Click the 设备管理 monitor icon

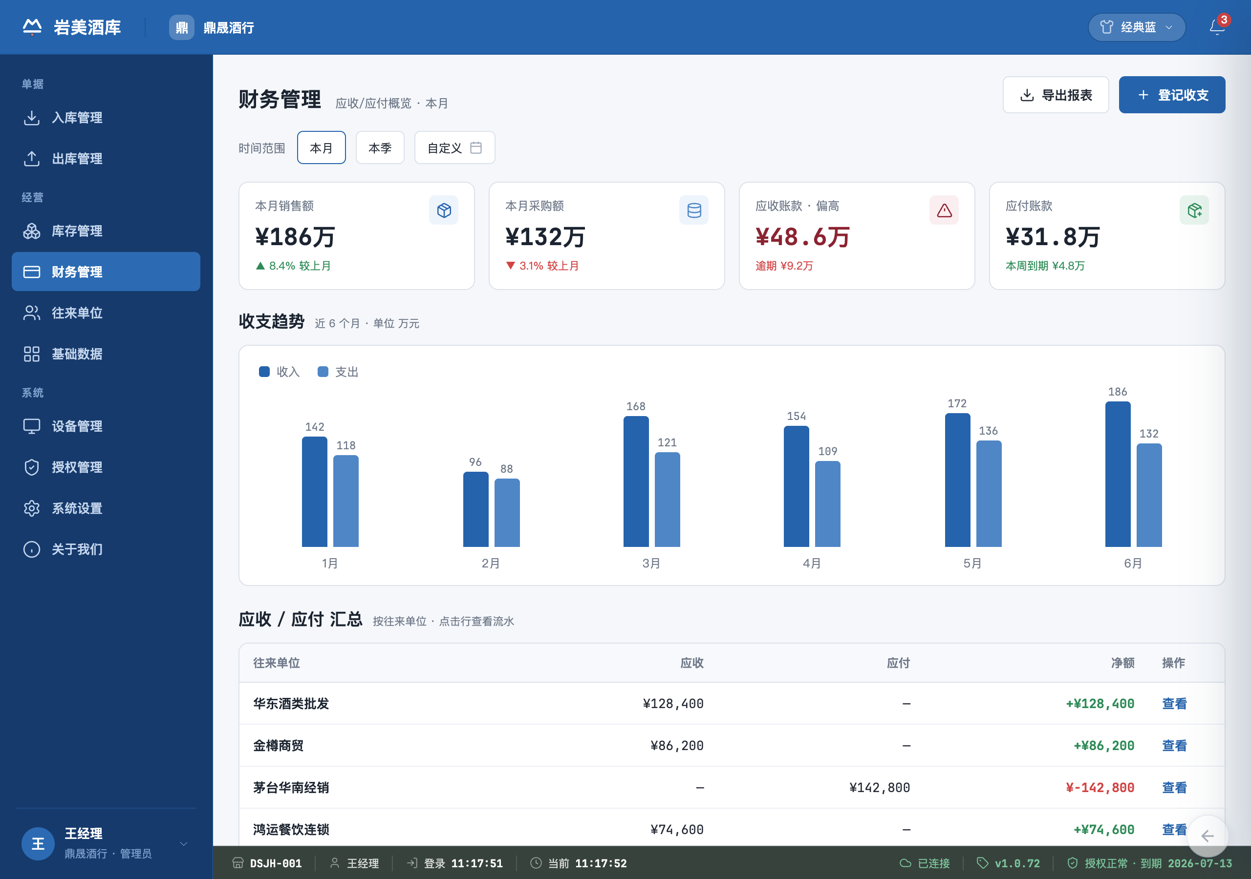[32, 426]
